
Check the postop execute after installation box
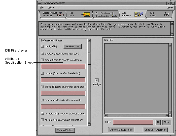coord(42,73)
